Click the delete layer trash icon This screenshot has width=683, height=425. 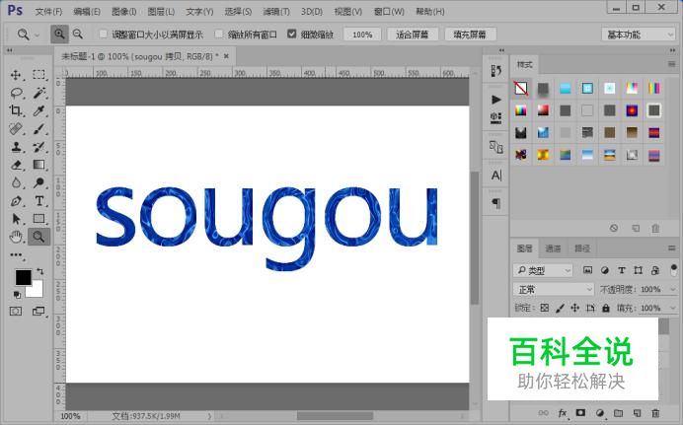pos(655,413)
